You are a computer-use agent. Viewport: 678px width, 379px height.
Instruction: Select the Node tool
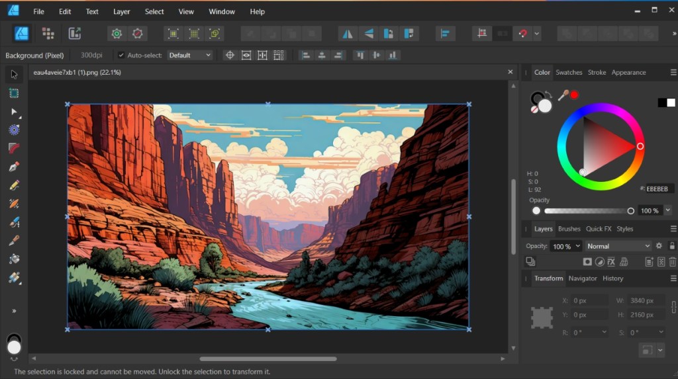(x=14, y=112)
